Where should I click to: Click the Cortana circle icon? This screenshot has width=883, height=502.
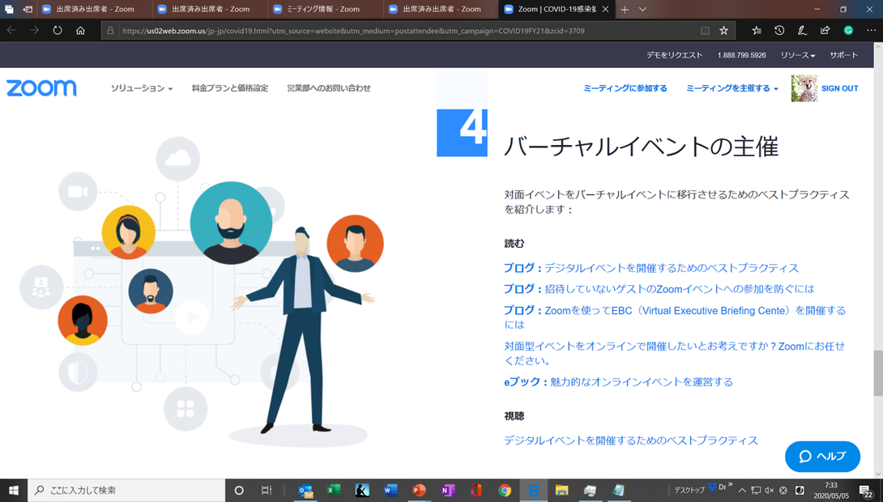tap(239, 490)
